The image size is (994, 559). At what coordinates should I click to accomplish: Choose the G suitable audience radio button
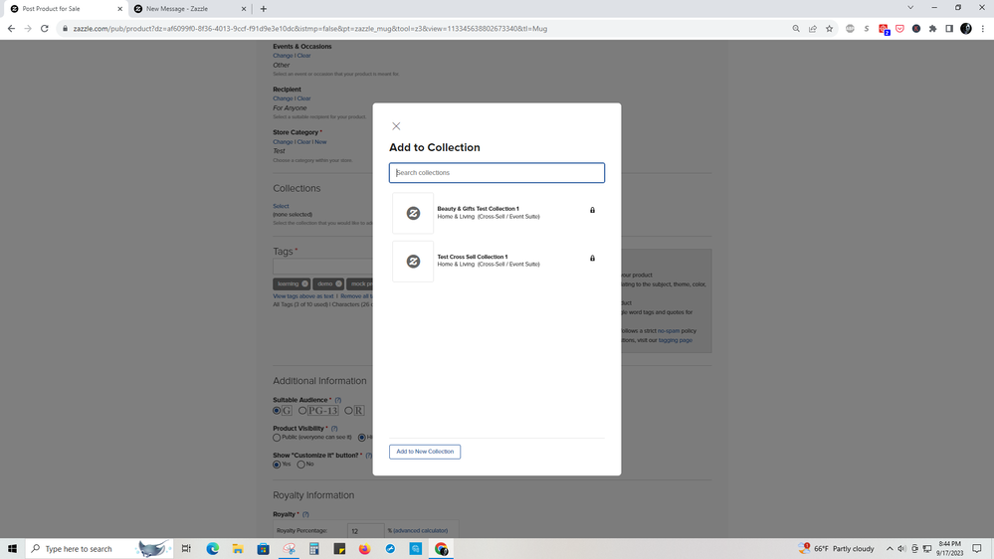[278, 411]
